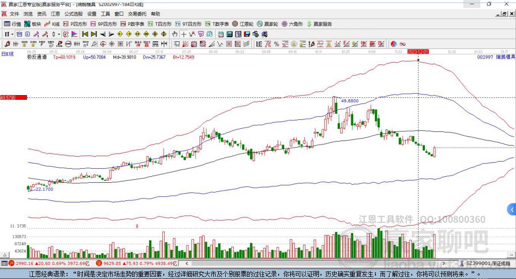516x279 pixels.
Task: Step chart back with black left arrow
Action: 103,34
